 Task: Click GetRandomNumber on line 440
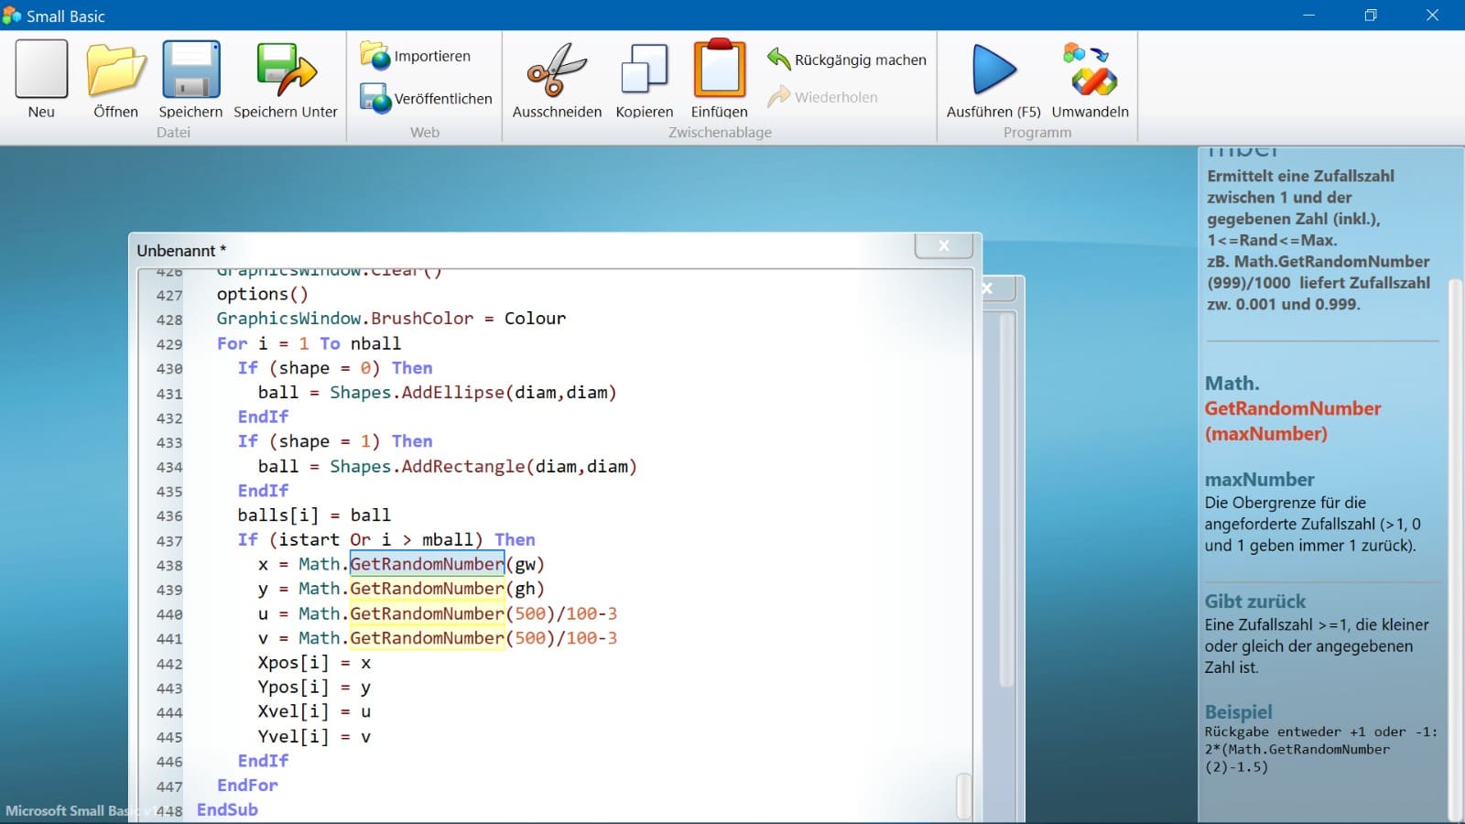point(427,613)
